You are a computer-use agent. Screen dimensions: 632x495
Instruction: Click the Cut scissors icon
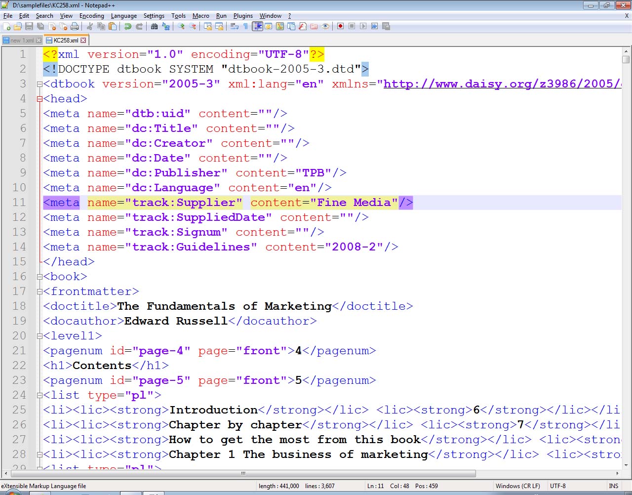pos(90,26)
